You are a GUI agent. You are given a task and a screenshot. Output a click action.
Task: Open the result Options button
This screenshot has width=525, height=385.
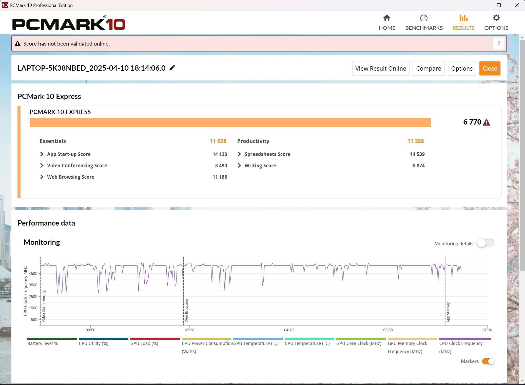tap(462, 68)
